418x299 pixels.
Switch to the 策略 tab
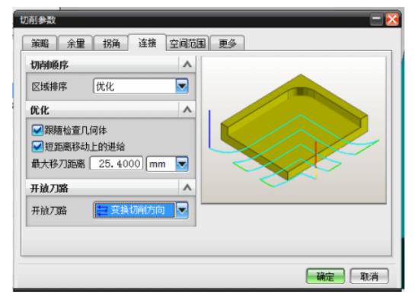(40, 43)
